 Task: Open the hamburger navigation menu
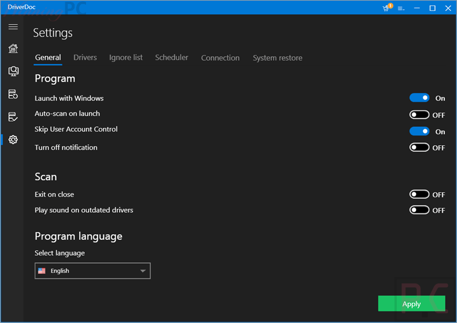[13, 27]
